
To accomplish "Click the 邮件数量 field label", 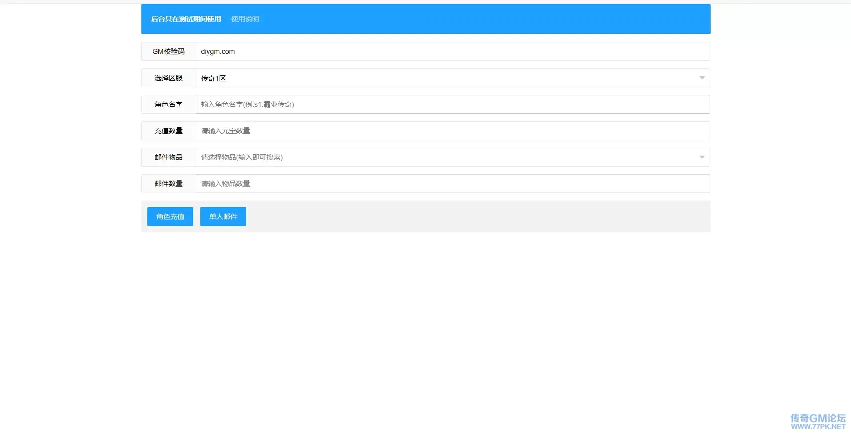I will tap(168, 184).
